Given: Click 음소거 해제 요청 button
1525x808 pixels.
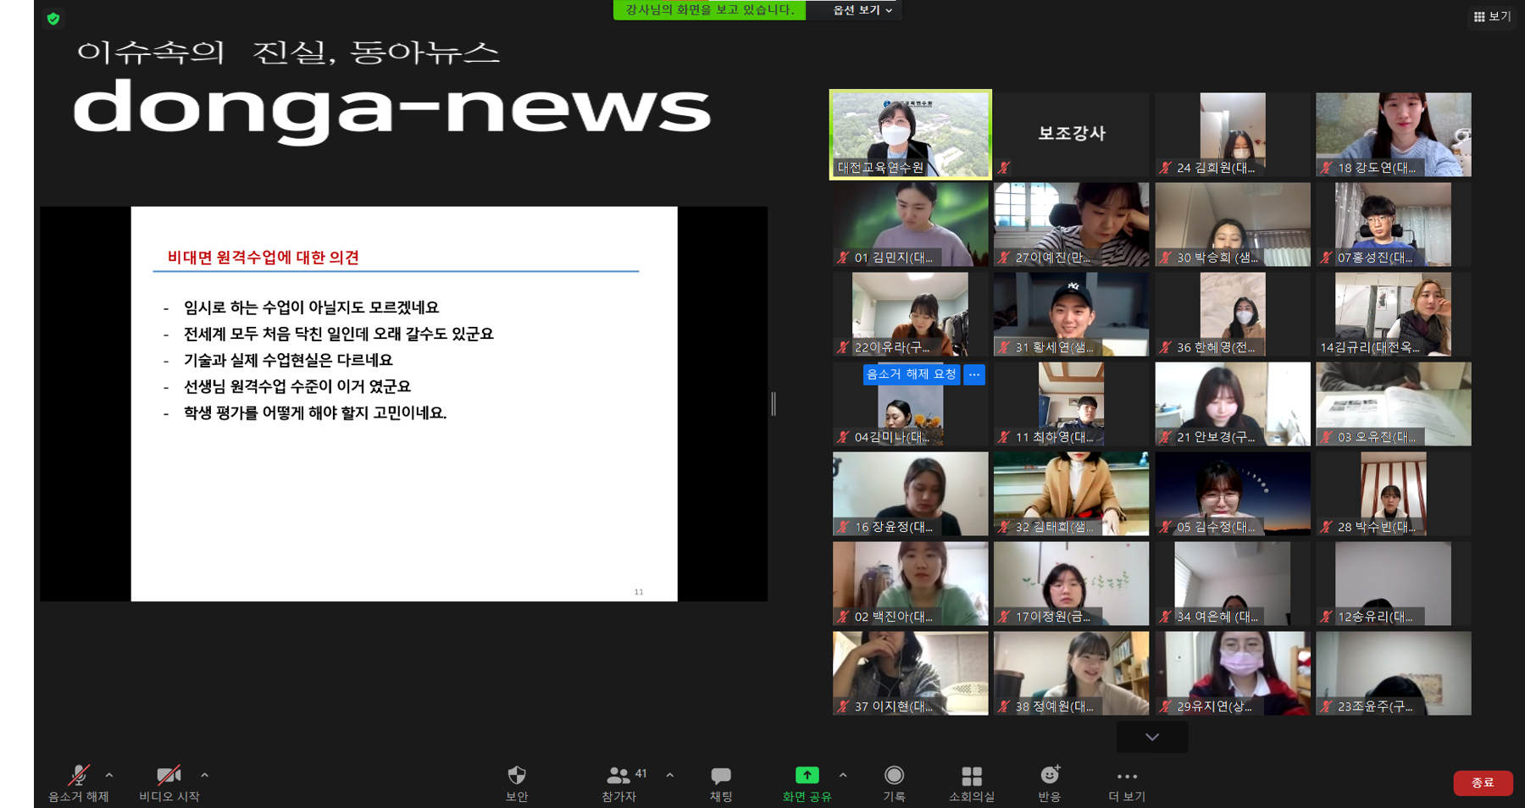Looking at the screenshot, I should tap(911, 374).
